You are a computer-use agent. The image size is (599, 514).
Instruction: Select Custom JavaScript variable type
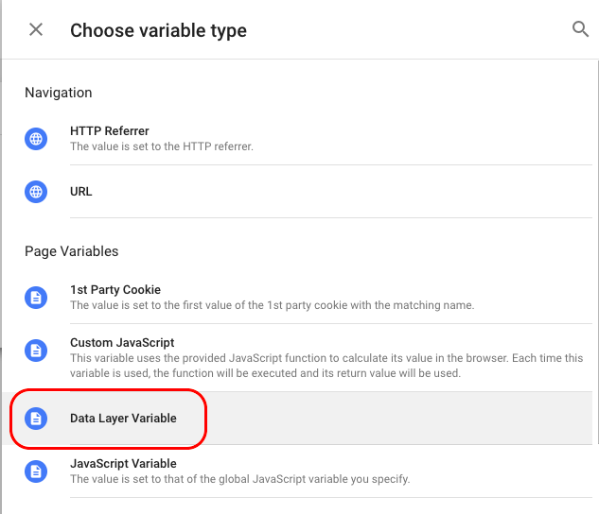point(122,343)
